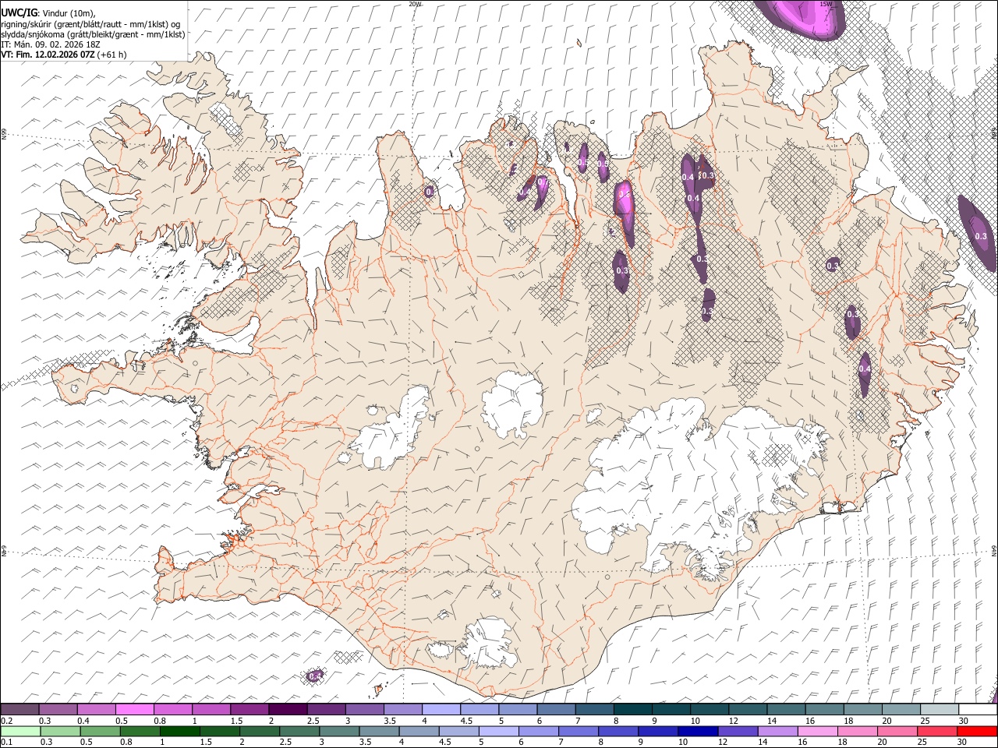Choose lower scale swatch between 2.5 and 3

click(x=300, y=732)
